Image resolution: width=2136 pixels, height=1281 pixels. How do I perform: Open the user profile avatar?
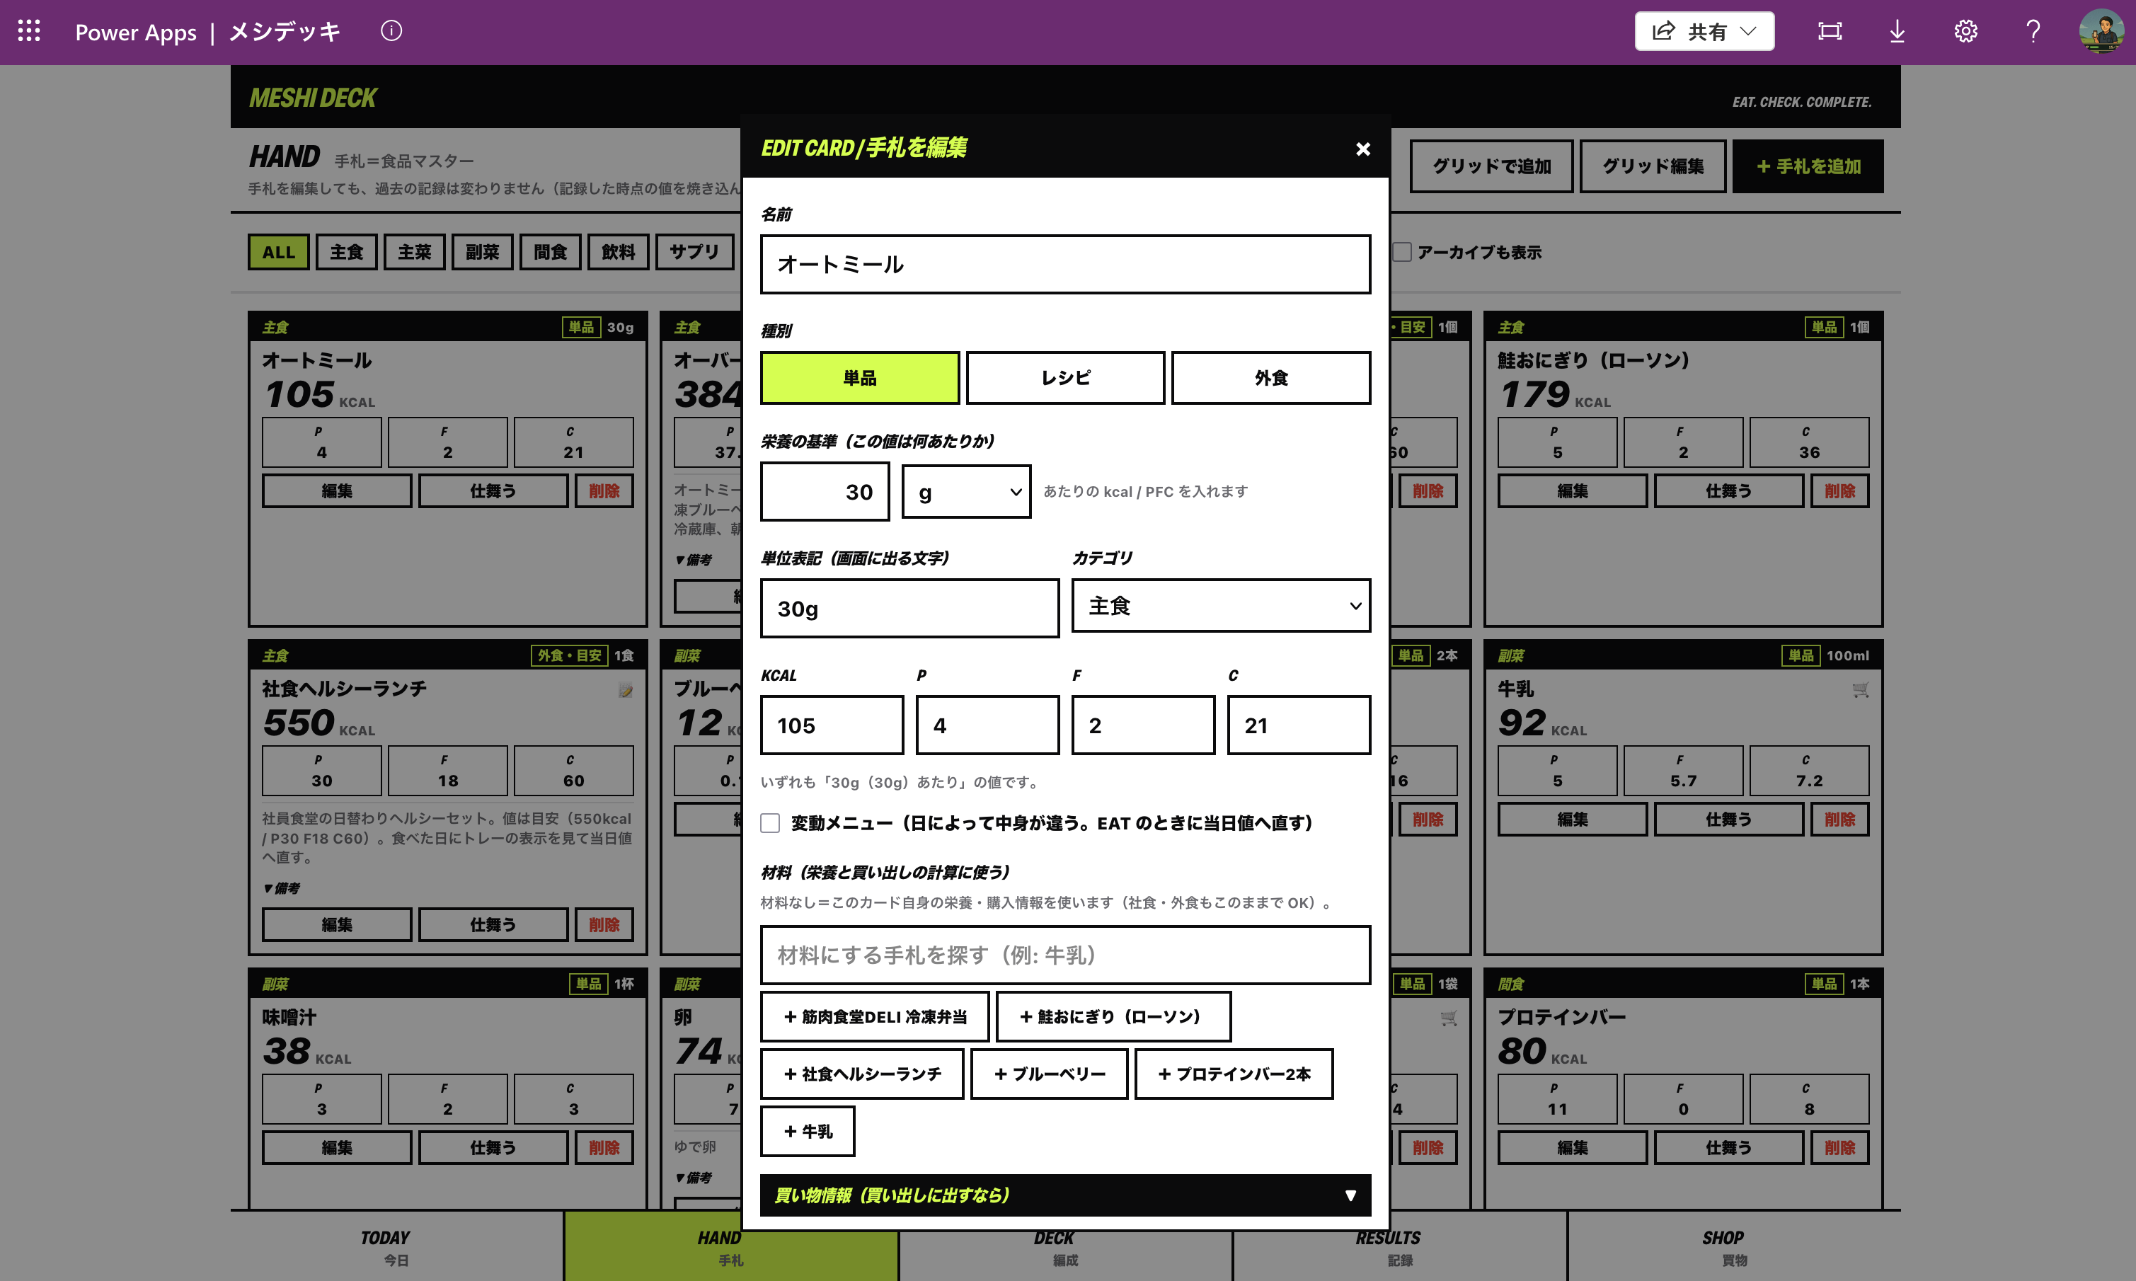tap(2101, 31)
